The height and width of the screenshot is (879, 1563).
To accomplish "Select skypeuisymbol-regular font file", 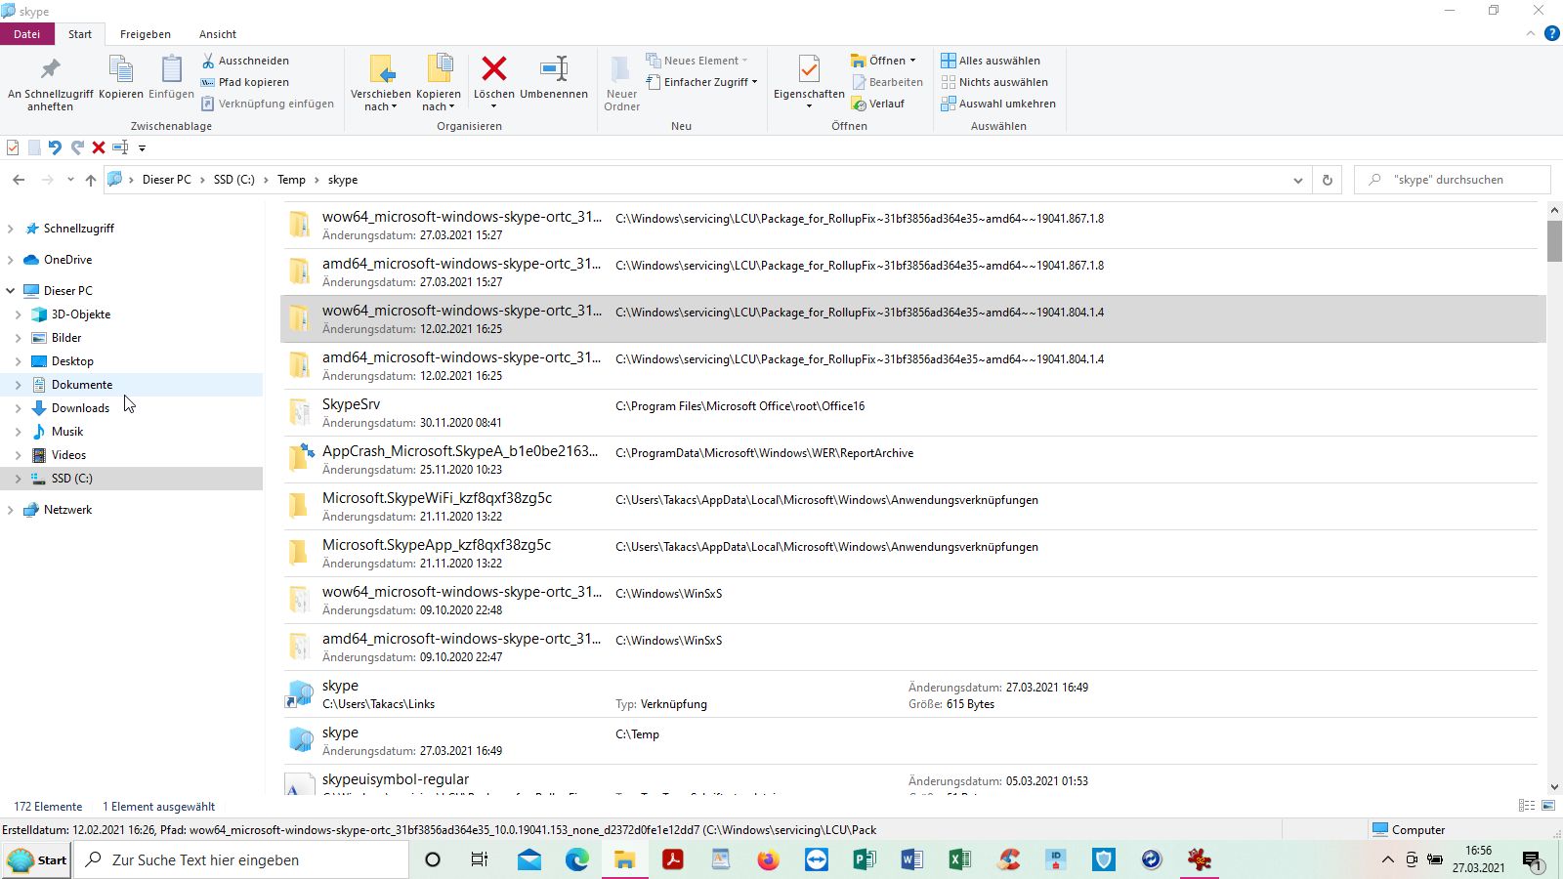I will [x=912, y=780].
